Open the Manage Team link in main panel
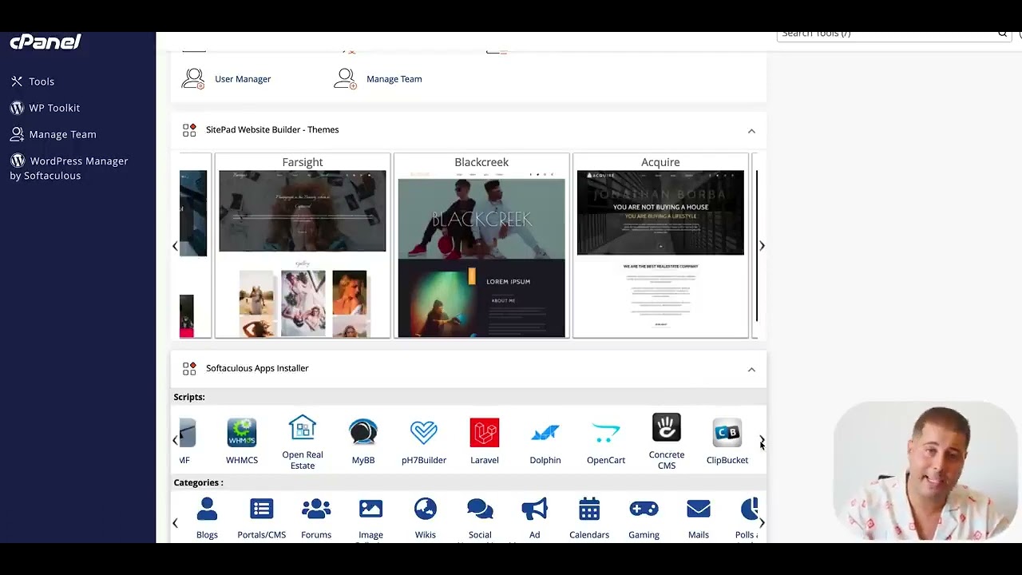This screenshot has height=575, width=1022. (x=394, y=79)
